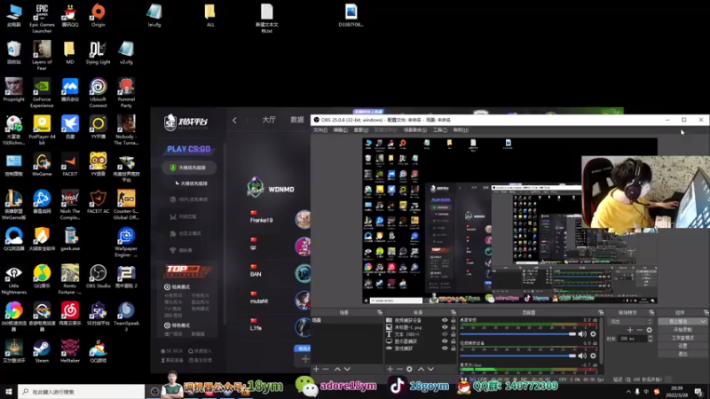710x399 pixels.
Task: Adjust the transition duration stepper arrows
Action: [651, 339]
